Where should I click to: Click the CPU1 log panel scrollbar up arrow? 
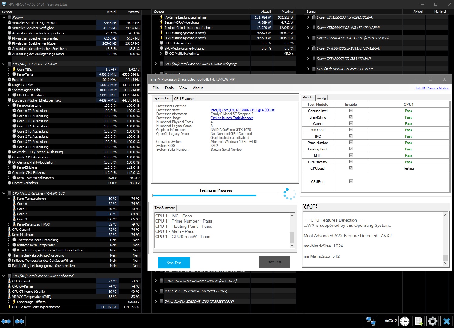[445, 215]
